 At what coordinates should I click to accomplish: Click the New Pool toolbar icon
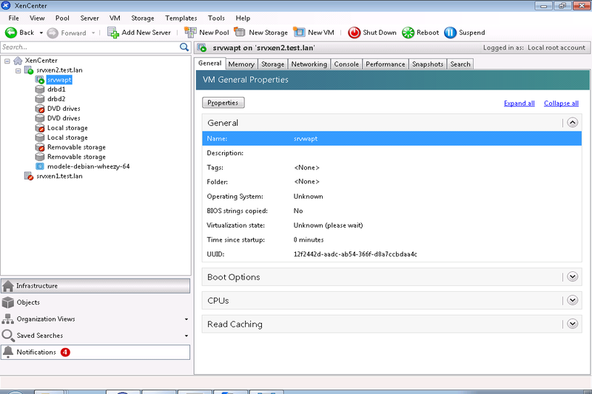pyautogui.click(x=190, y=33)
